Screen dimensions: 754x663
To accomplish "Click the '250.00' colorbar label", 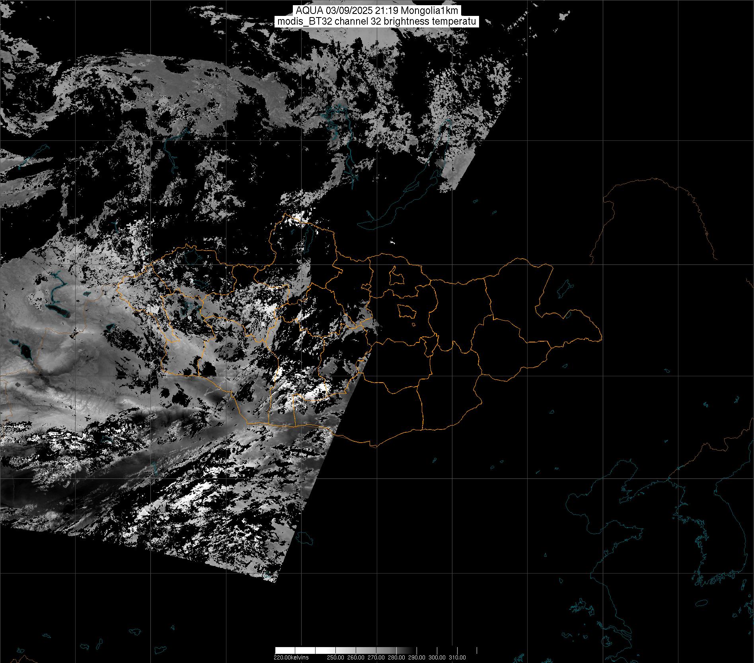I will point(335,657).
